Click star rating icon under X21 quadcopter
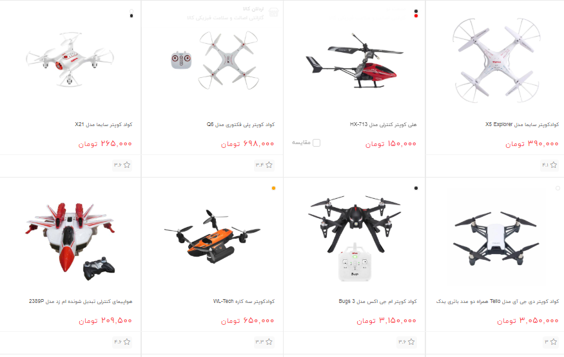This screenshot has width=564, height=357. pos(127,165)
